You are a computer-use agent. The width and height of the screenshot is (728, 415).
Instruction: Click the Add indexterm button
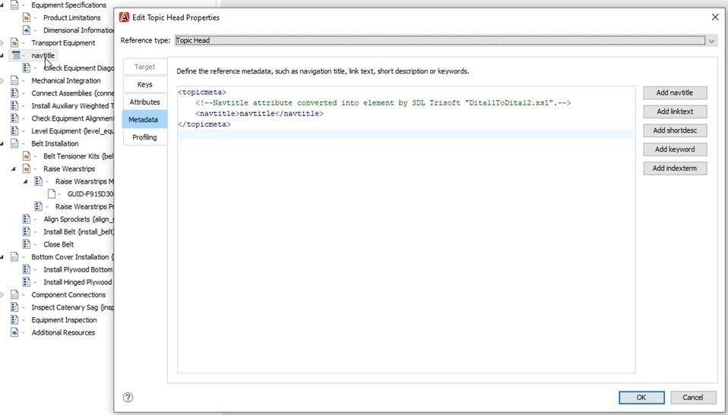click(x=675, y=168)
